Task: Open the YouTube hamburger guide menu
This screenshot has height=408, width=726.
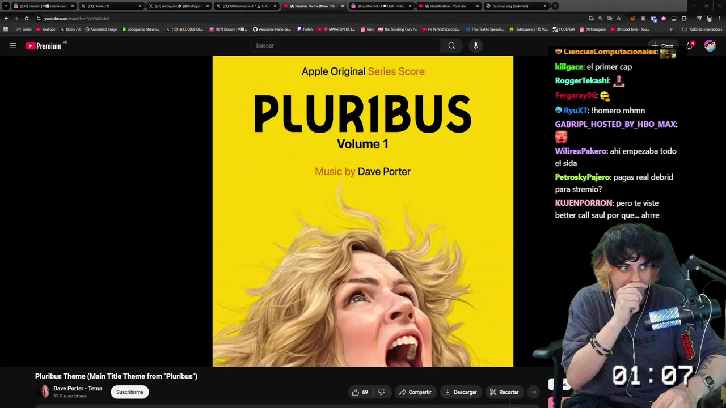Action: click(x=12, y=46)
